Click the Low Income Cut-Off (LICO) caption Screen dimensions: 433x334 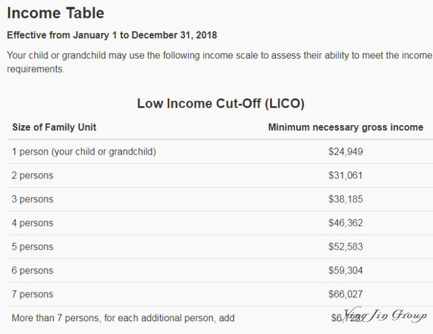(x=220, y=104)
